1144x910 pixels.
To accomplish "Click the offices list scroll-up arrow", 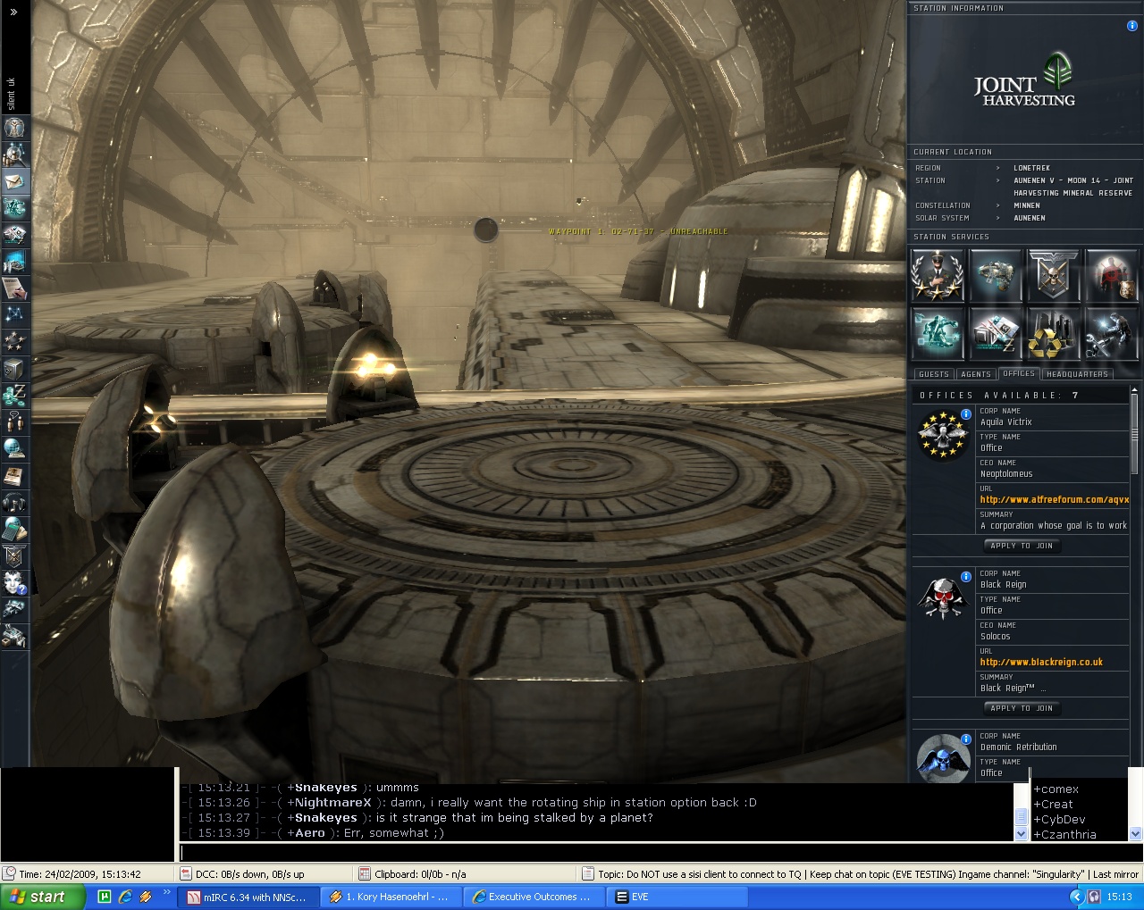I will click(1134, 389).
